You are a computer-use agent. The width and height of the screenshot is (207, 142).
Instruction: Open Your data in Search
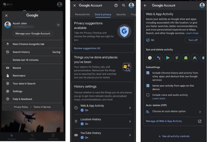click(x=32, y=83)
